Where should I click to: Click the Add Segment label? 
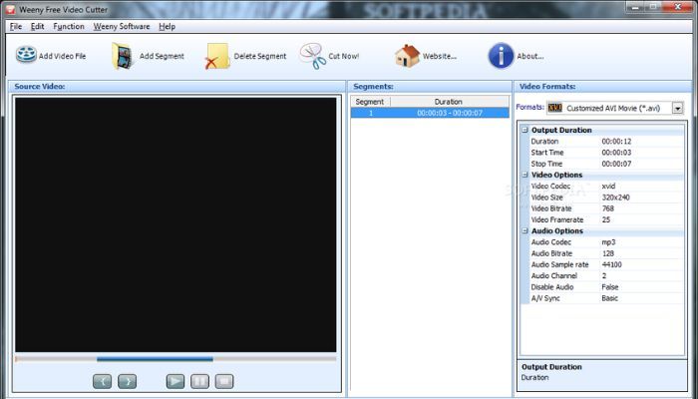[162, 56]
